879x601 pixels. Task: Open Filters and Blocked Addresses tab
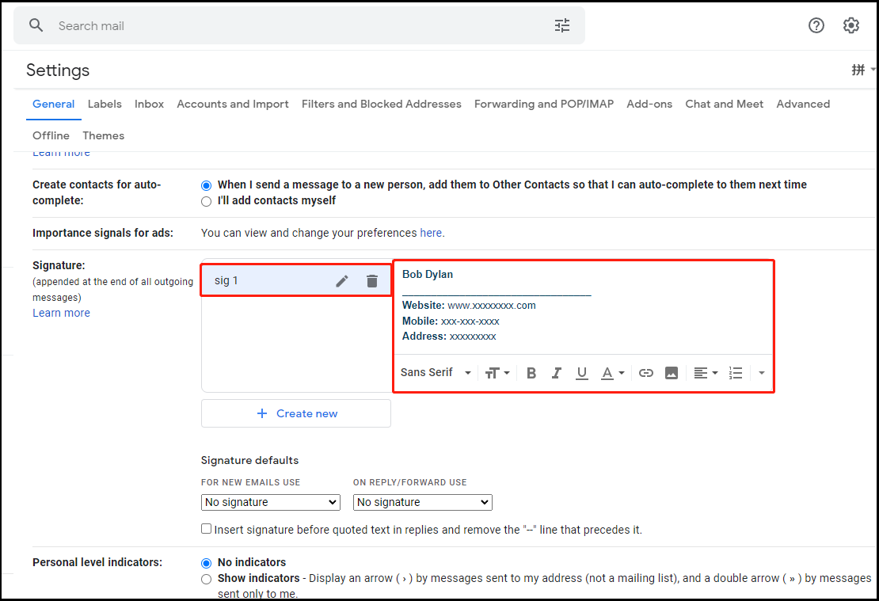381,104
